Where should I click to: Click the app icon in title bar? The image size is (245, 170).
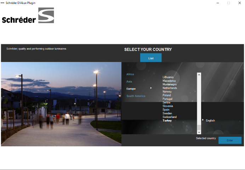(x=2, y=3)
